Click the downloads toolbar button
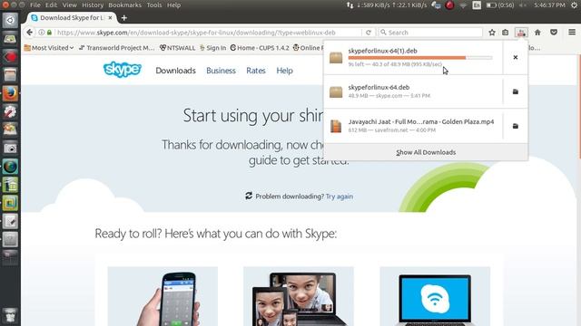 (521, 33)
